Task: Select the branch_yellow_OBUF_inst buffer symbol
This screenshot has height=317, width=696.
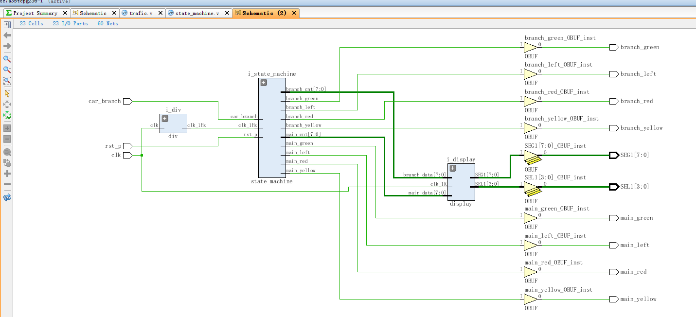Action: (x=531, y=128)
